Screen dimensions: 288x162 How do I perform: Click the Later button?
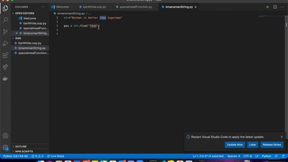point(252,144)
